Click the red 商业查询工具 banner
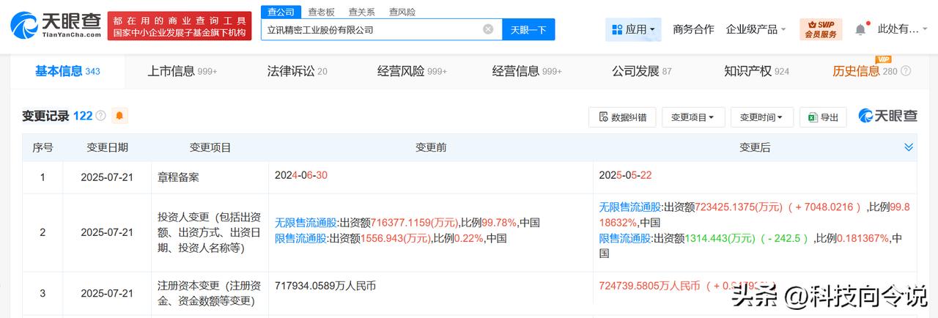Image resolution: width=938 pixels, height=318 pixels. (180, 26)
